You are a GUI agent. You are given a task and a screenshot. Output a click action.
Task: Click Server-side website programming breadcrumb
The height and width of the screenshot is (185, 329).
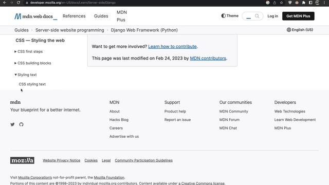70,30
